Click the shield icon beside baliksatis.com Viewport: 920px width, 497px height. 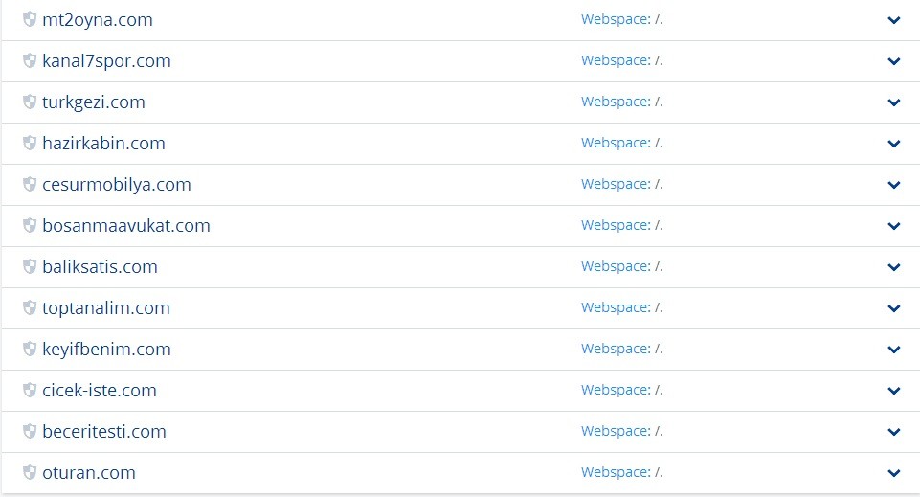click(x=30, y=266)
